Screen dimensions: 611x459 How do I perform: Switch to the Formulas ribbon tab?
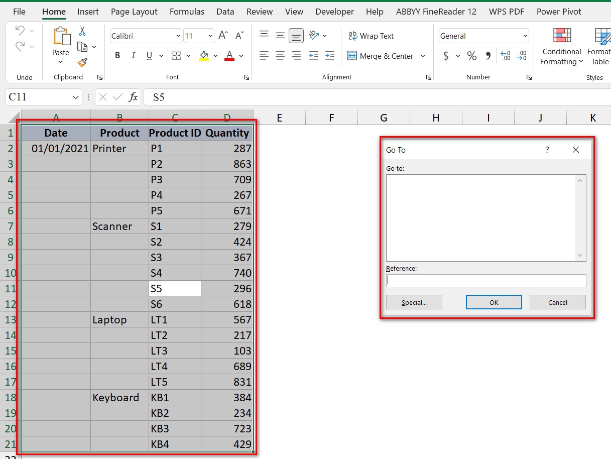pyautogui.click(x=187, y=12)
